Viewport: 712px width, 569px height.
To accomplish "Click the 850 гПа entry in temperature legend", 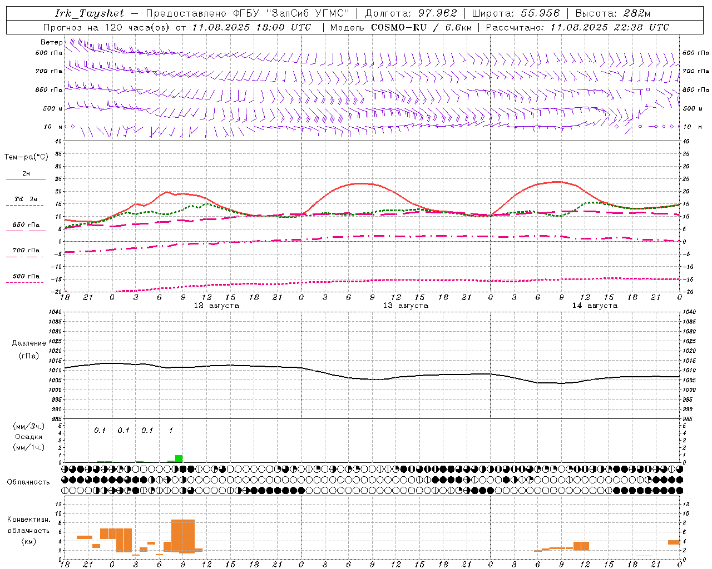I will tap(26, 224).
